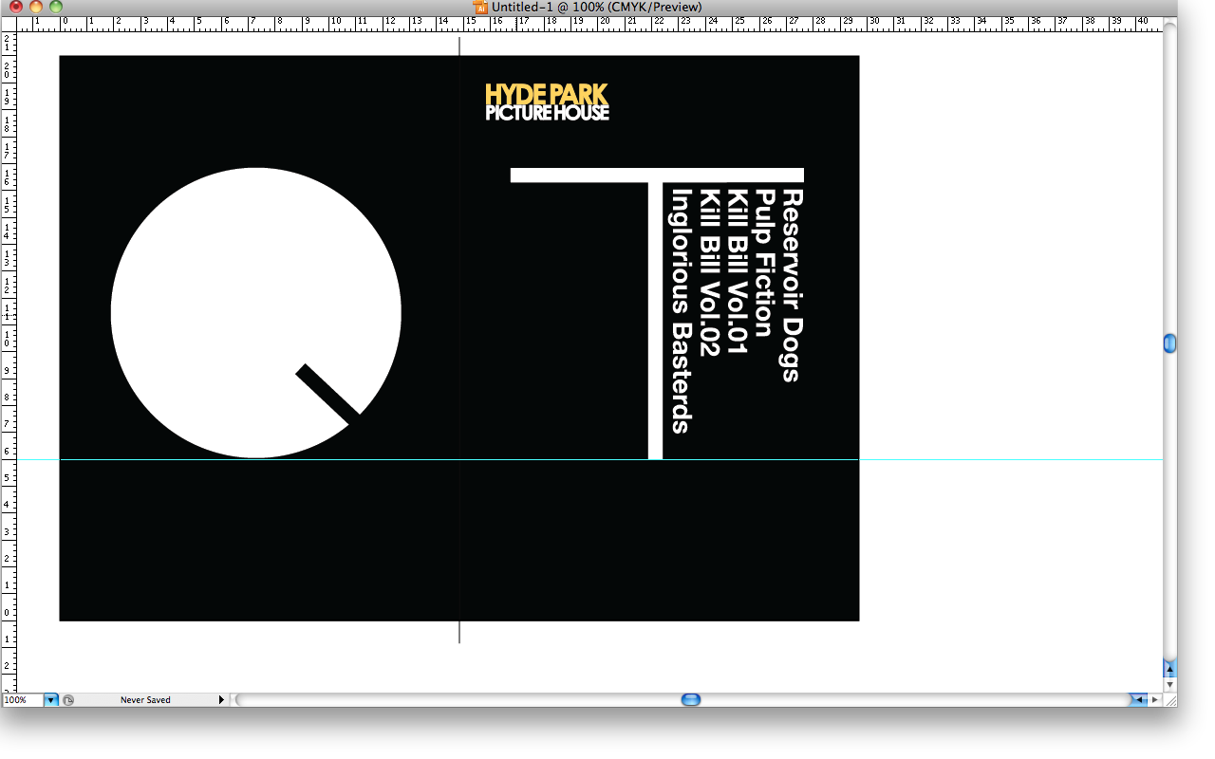Select the 'Inglorious Basterds' vertical text

pyautogui.click(x=682, y=310)
